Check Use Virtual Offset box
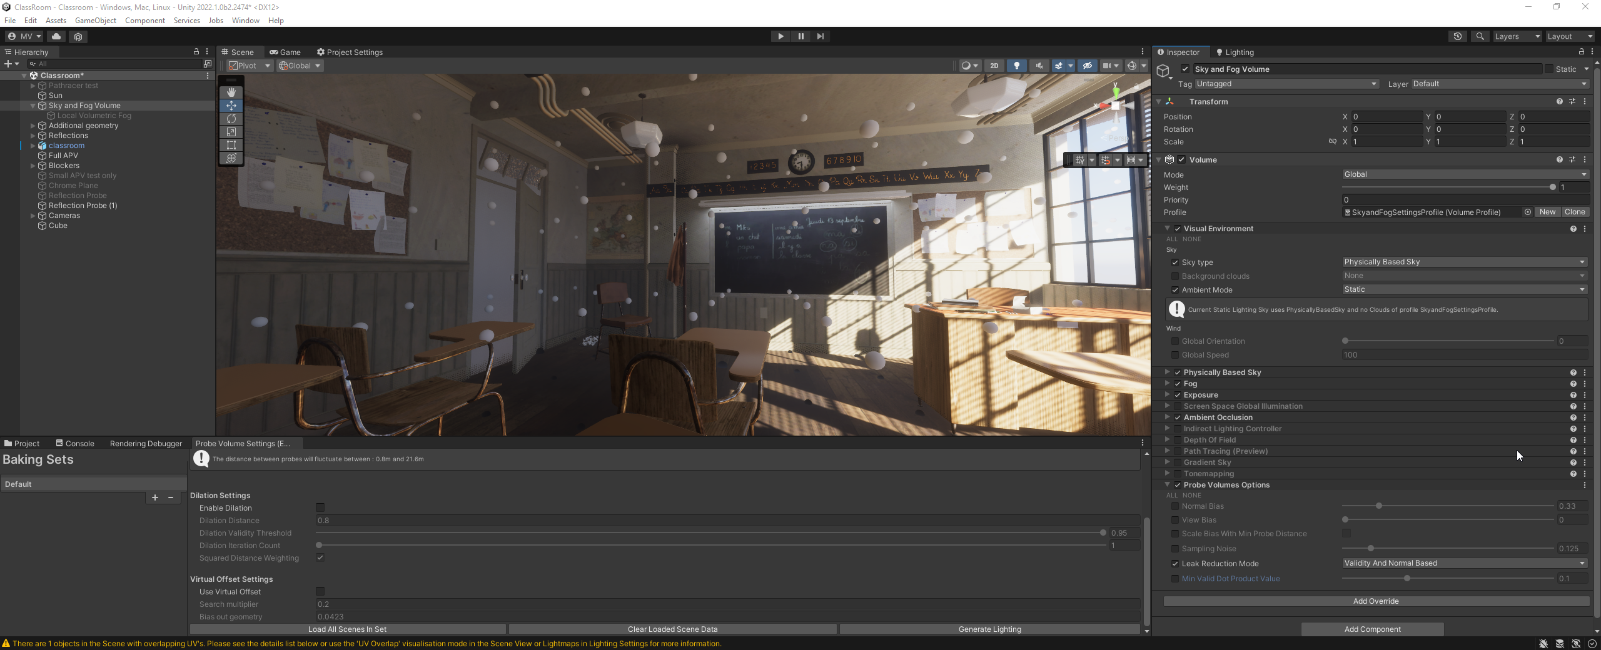 [320, 591]
